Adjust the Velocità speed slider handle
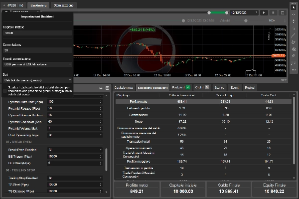This screenshot has width=299, height=199. 246,20
